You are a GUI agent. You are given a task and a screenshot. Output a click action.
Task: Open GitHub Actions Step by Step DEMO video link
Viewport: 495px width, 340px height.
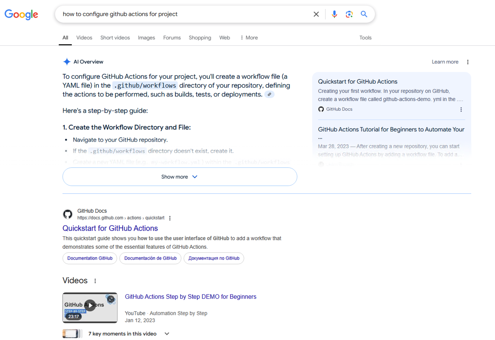[x=191, y=297]
